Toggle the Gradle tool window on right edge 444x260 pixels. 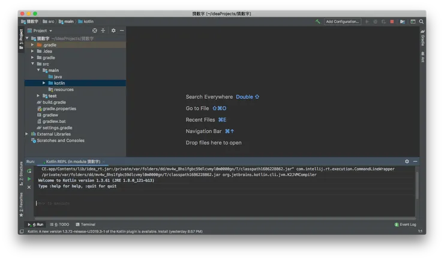click(422, 40)
